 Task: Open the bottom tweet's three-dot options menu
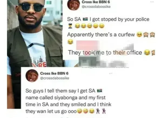tap(110, 73)
